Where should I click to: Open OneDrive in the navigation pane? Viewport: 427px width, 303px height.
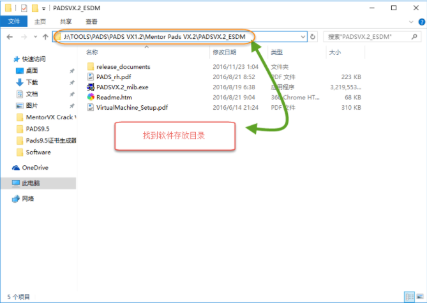click(x=30, y=168)
